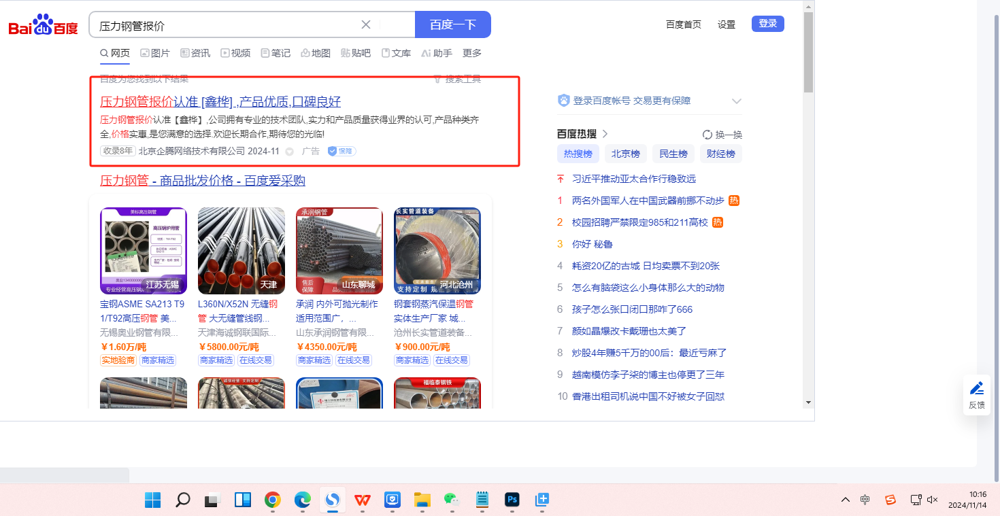
Task: Click the Sogou input tray icon
Action: [890, 500]
